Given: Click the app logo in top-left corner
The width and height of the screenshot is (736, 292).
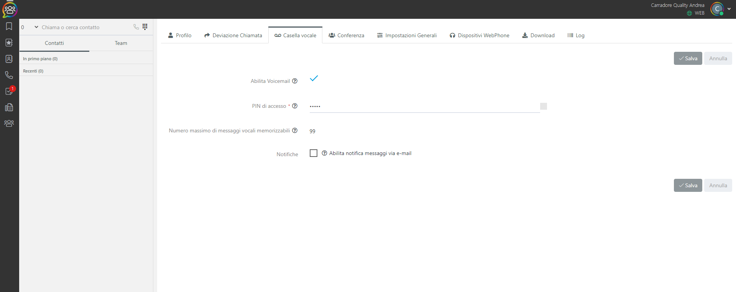Looking at the screenshot, I should pos(10,10).
